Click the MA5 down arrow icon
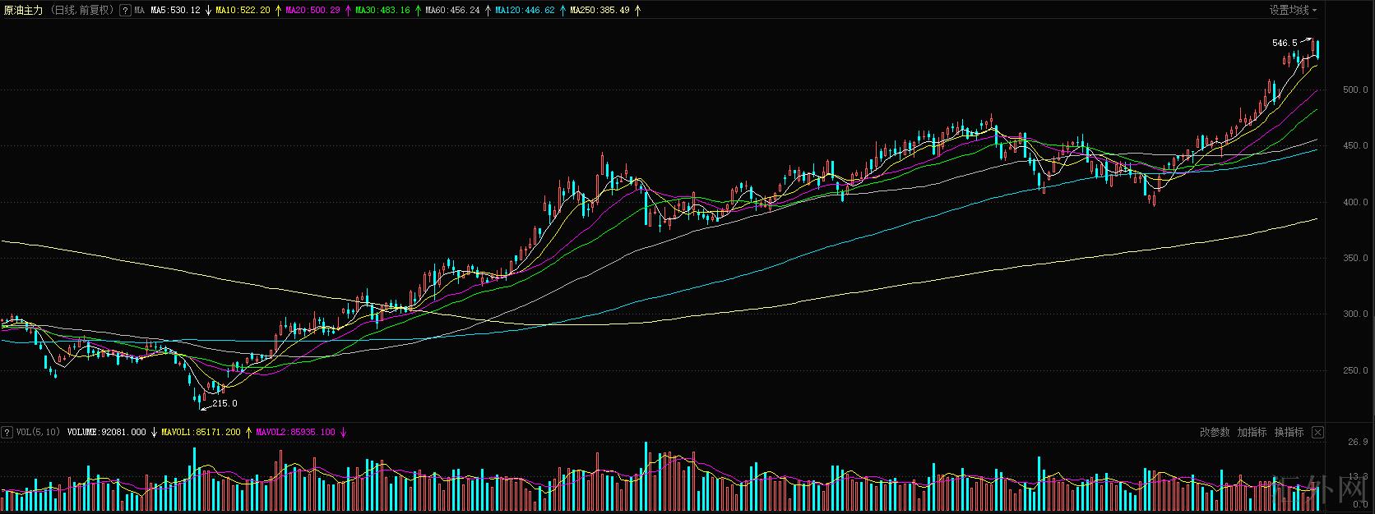 coord(208,11)
